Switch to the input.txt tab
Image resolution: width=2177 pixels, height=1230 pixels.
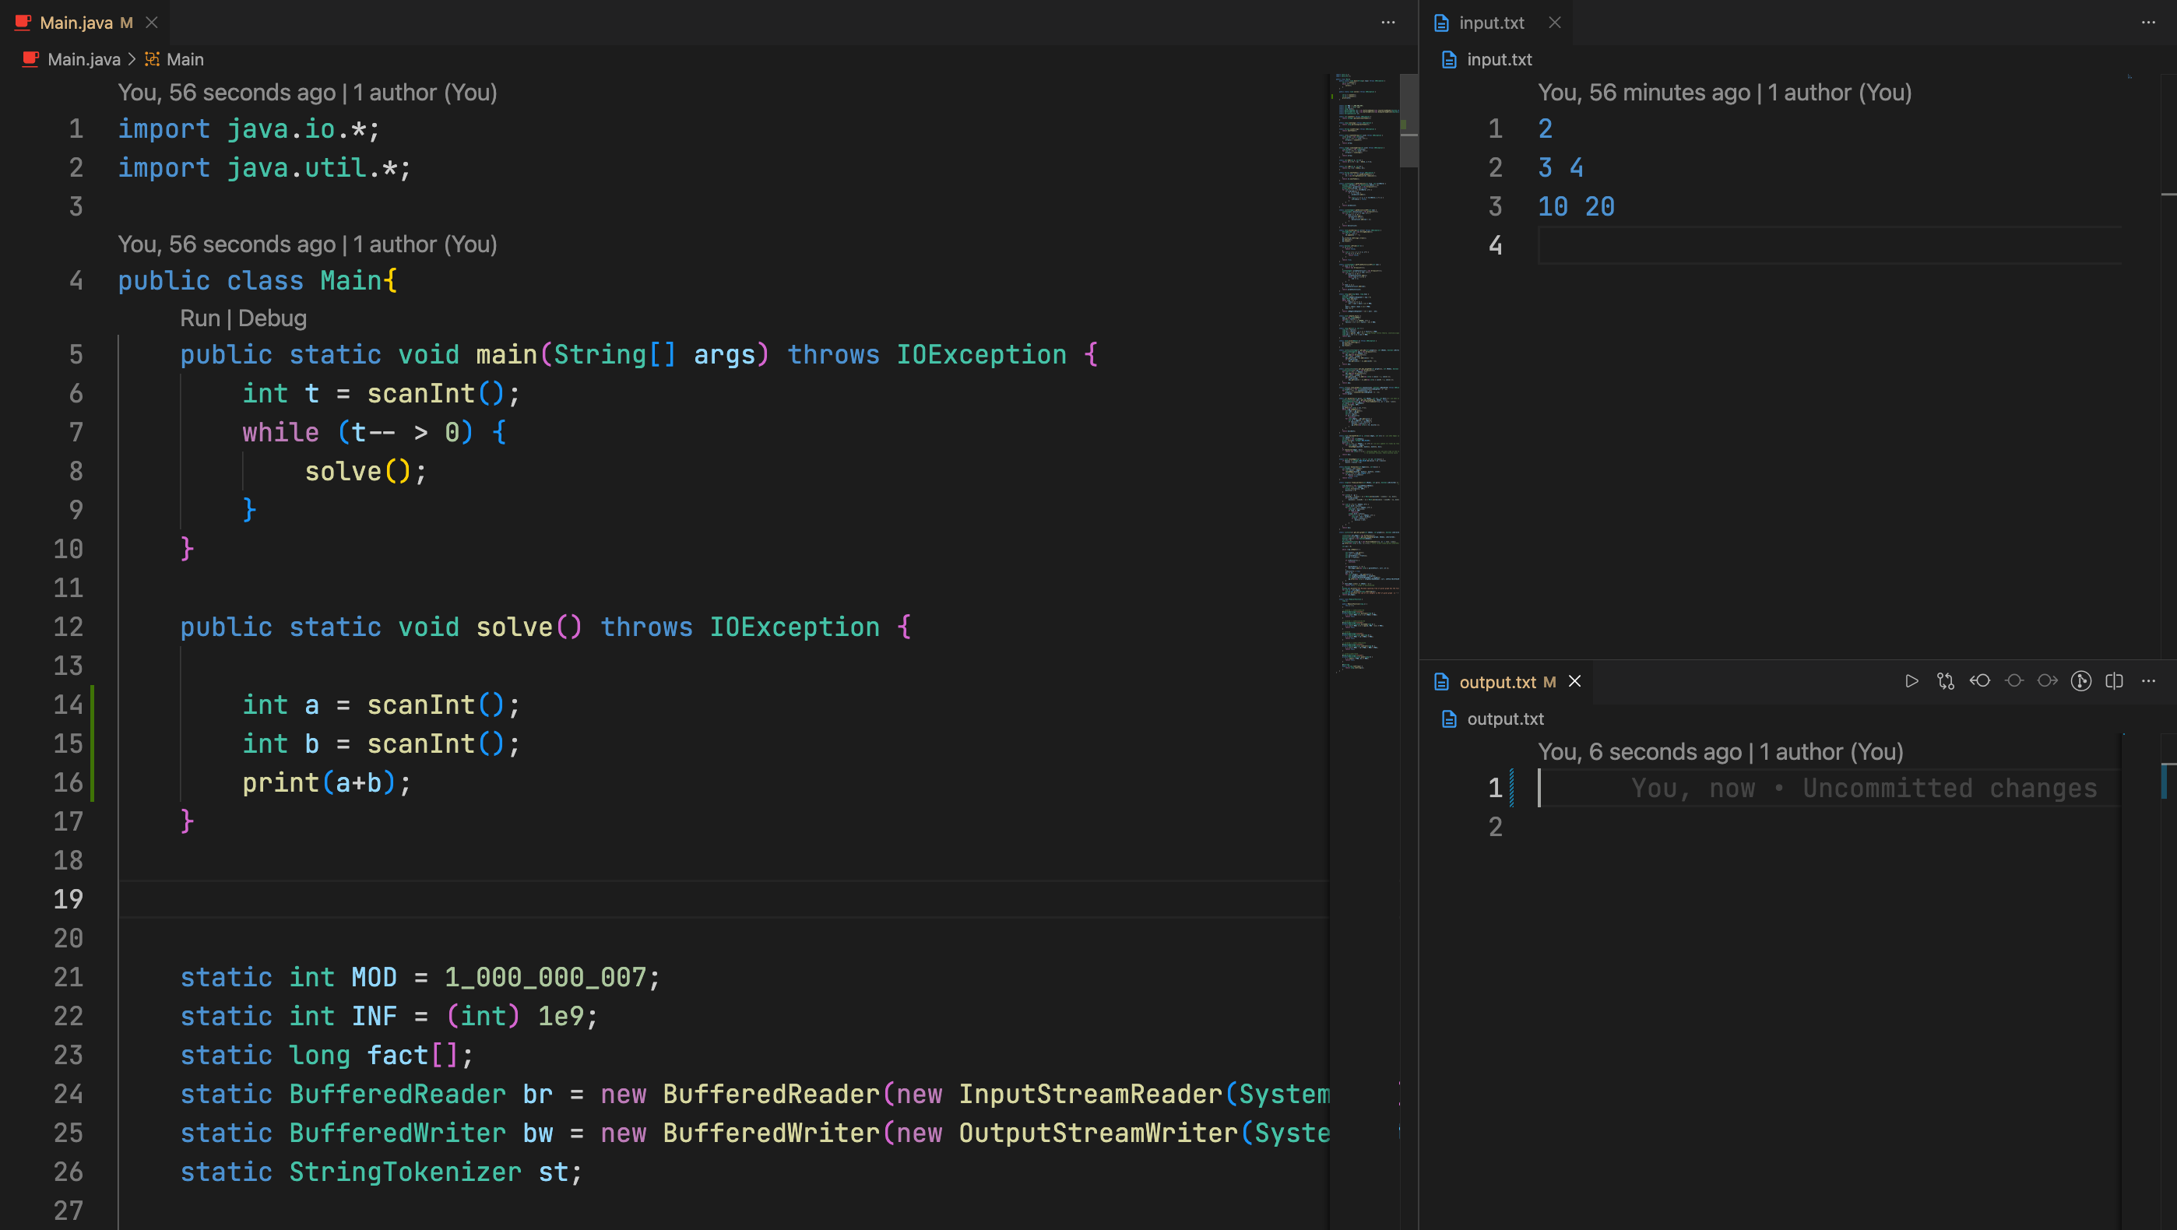[x=1491, y=23]
